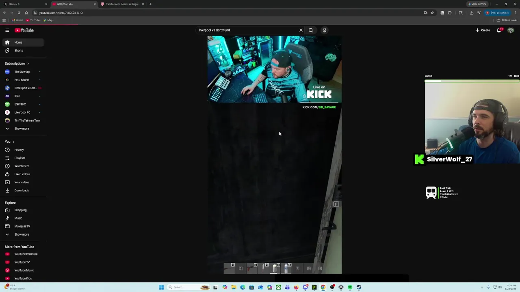Image resolution: width=520 pixels, height=292 pixels.
Task: Click the Create button
Action: pos(483,30)
